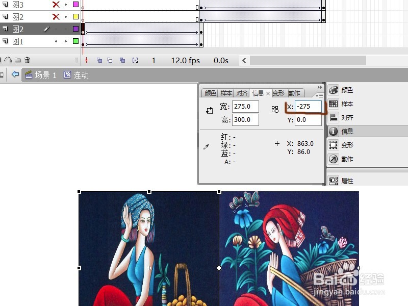Click the current frame number 1

point(154,61)
